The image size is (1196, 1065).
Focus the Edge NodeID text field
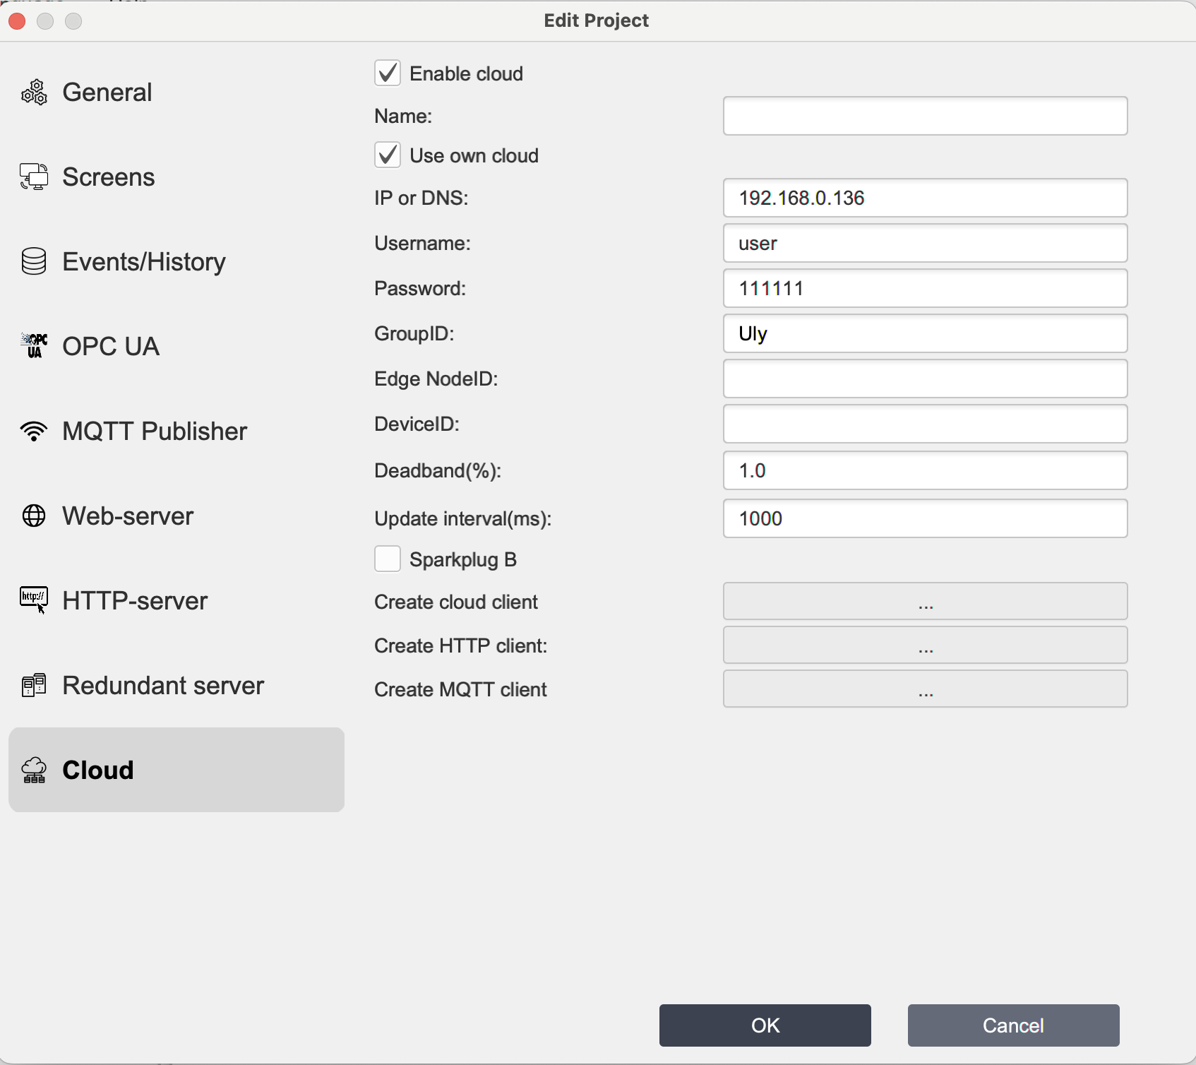click(925, 379)
